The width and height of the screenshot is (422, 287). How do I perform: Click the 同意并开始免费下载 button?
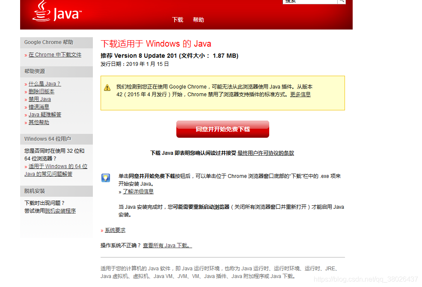(x=223, y=129)
